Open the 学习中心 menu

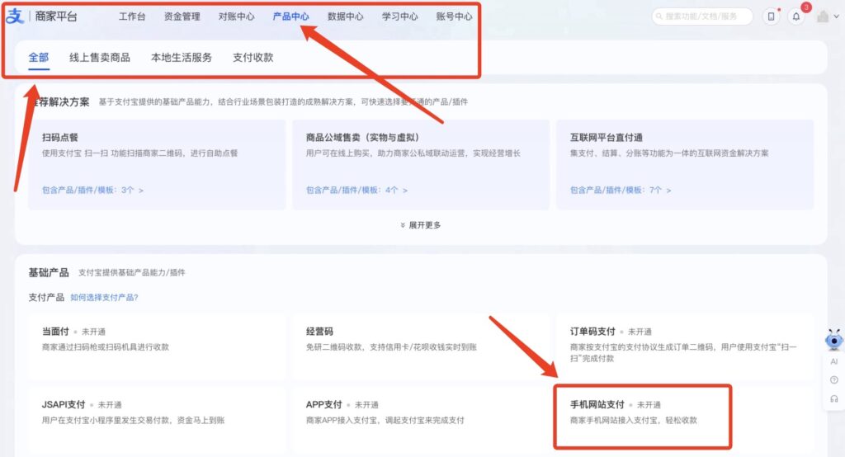400,16
